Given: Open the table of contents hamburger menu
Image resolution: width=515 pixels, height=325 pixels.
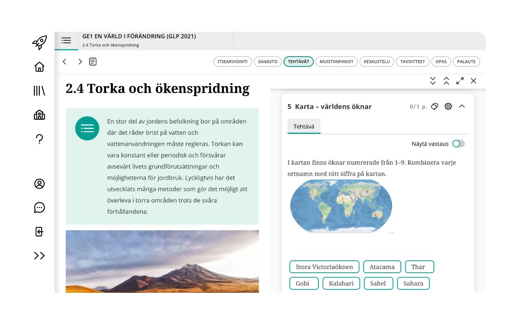Looking at the screenshot, I should (66, 41).
